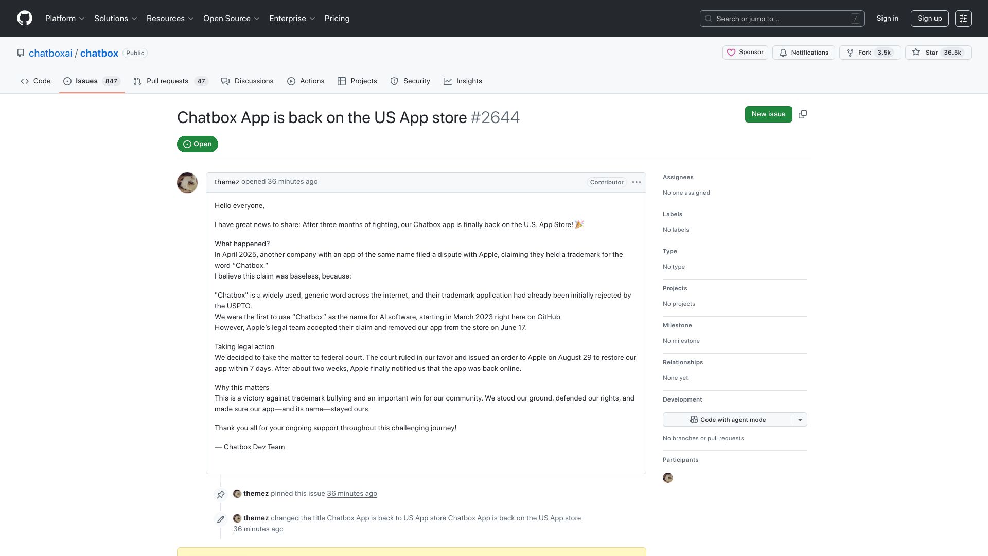
Task: Click the pin icon in the timeline
Action: (x=221, y=495)
